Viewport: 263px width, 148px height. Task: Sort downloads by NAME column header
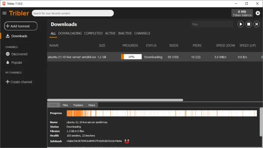click(54, 45)
